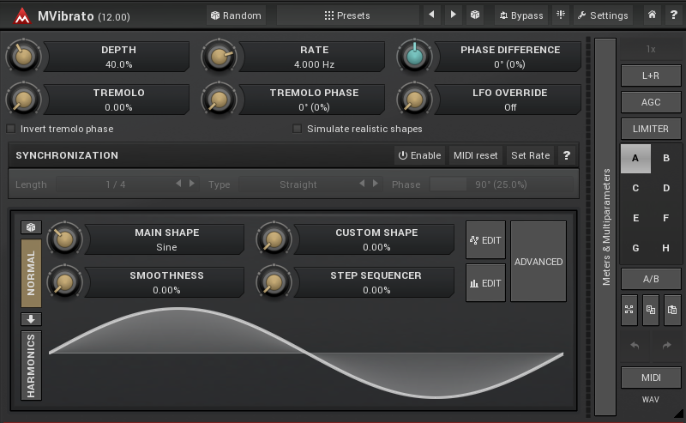Click the MAIN SHAPE knob
Screen dimensions: 686x423
click(65, 239)
